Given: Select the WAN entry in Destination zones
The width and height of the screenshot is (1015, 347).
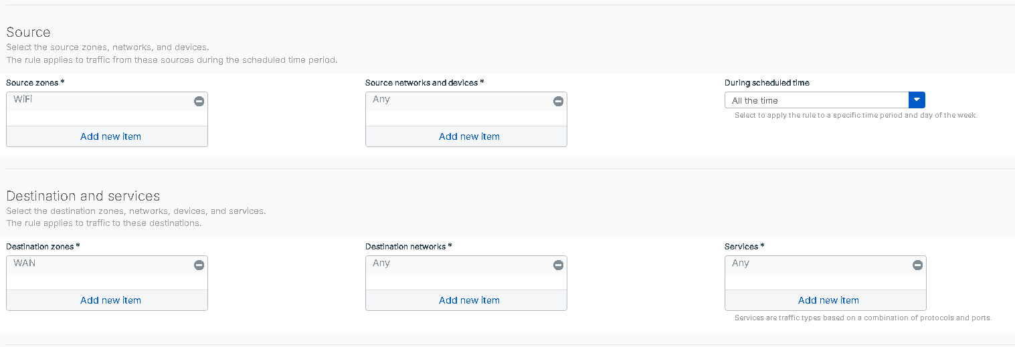Looking at the screenshot, I should click(25, 263).
